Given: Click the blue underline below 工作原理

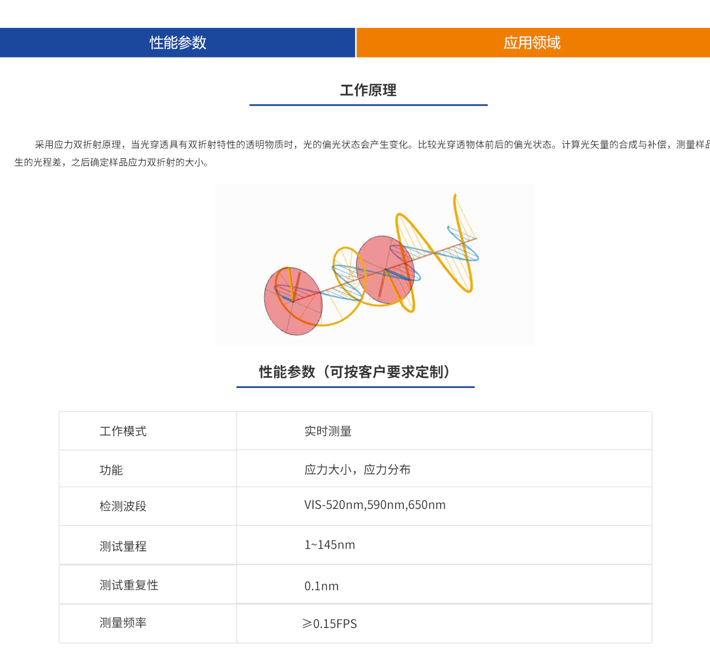Looking at the screenshot, I should (368, 105).
